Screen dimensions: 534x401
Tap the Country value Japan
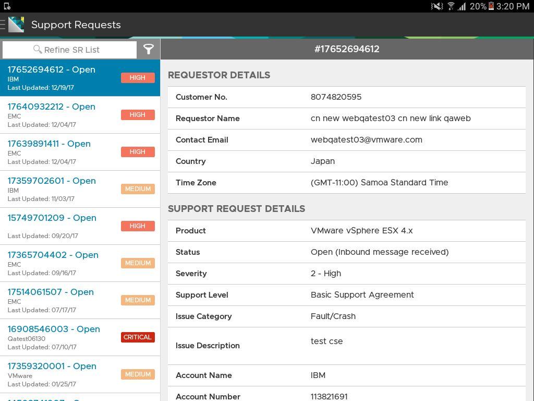(x=322, y=161)
